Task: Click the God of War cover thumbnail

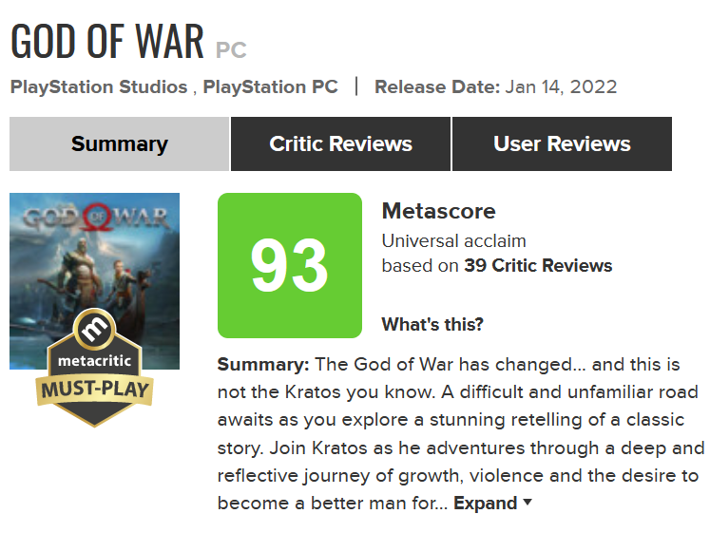Action: point(95,281)
